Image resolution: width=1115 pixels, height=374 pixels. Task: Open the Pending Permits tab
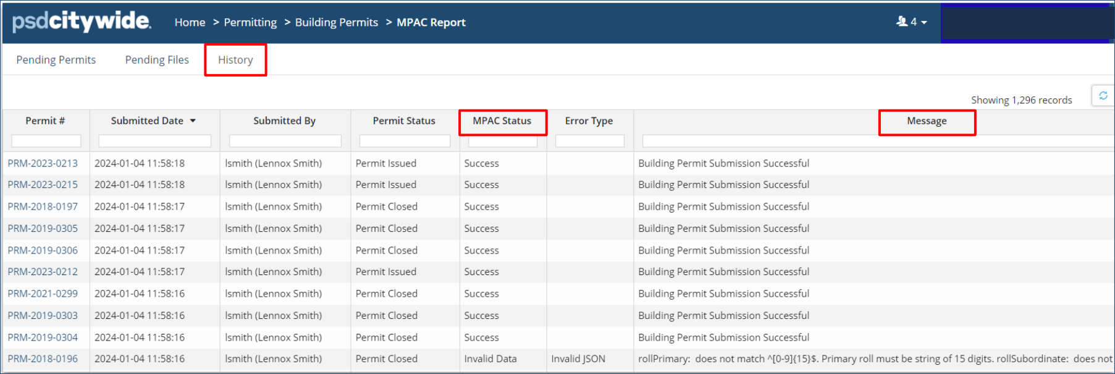coord(56,60)
